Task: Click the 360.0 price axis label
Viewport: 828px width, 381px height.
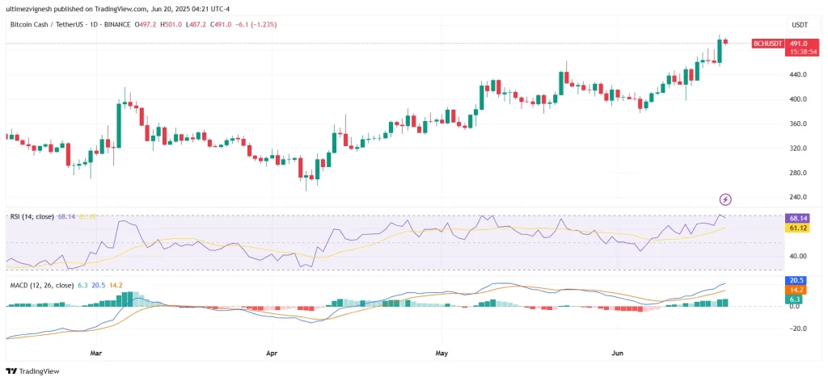Action: pyautogui.click(x=798, y=124)
